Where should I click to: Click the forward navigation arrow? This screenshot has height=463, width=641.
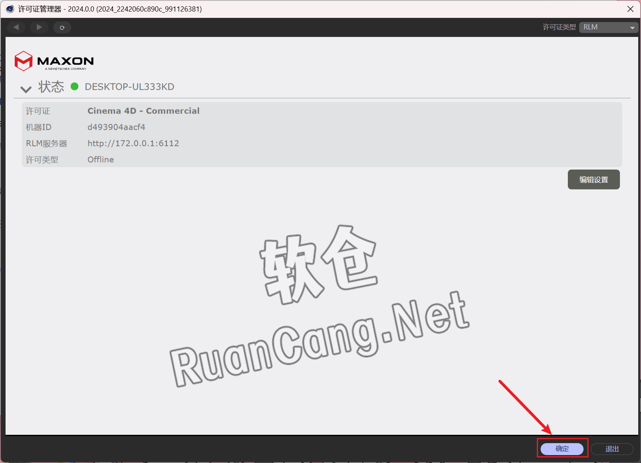tap(39, 27)
